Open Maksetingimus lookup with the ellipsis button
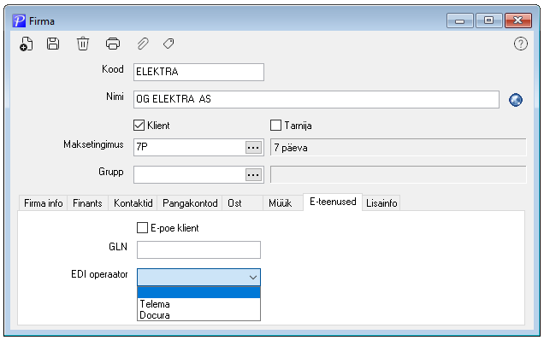Screen dimensions: 544x340 pos(253,148)
